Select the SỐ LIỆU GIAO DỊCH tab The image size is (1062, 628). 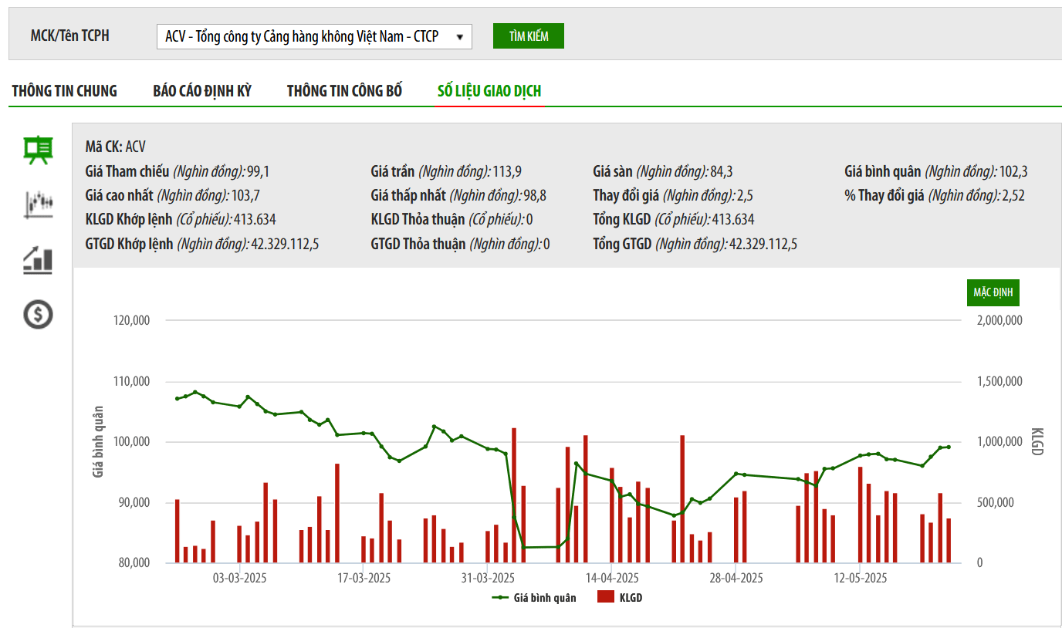[489, 91]
